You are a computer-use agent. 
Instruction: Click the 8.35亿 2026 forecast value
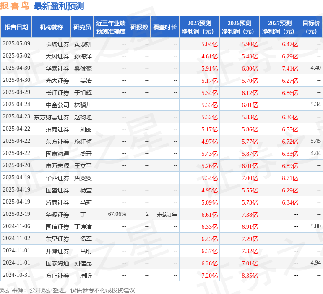pos(250,276)
